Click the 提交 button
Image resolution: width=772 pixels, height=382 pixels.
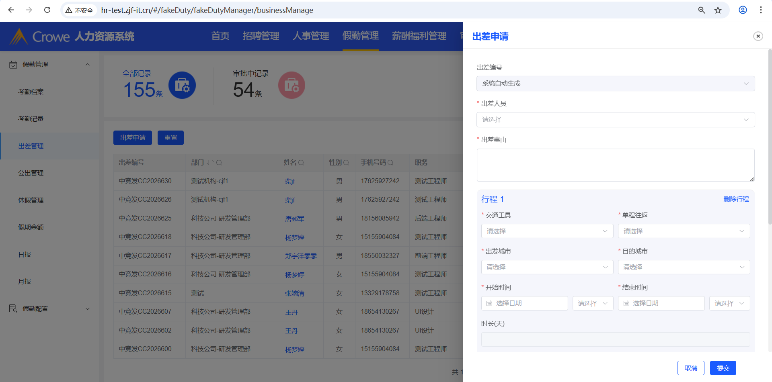(x=723, y=368)
